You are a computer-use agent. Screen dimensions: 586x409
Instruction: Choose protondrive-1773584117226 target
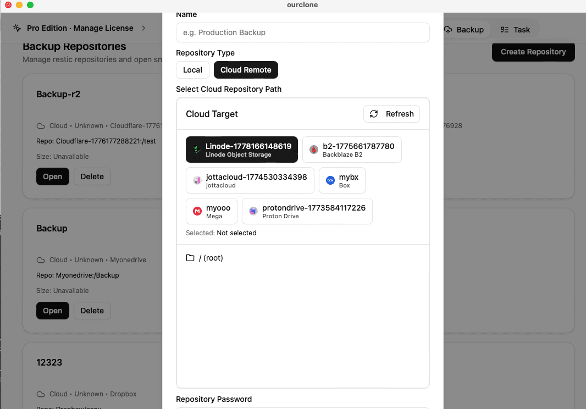pyautogui.click(x=307, y=211)
